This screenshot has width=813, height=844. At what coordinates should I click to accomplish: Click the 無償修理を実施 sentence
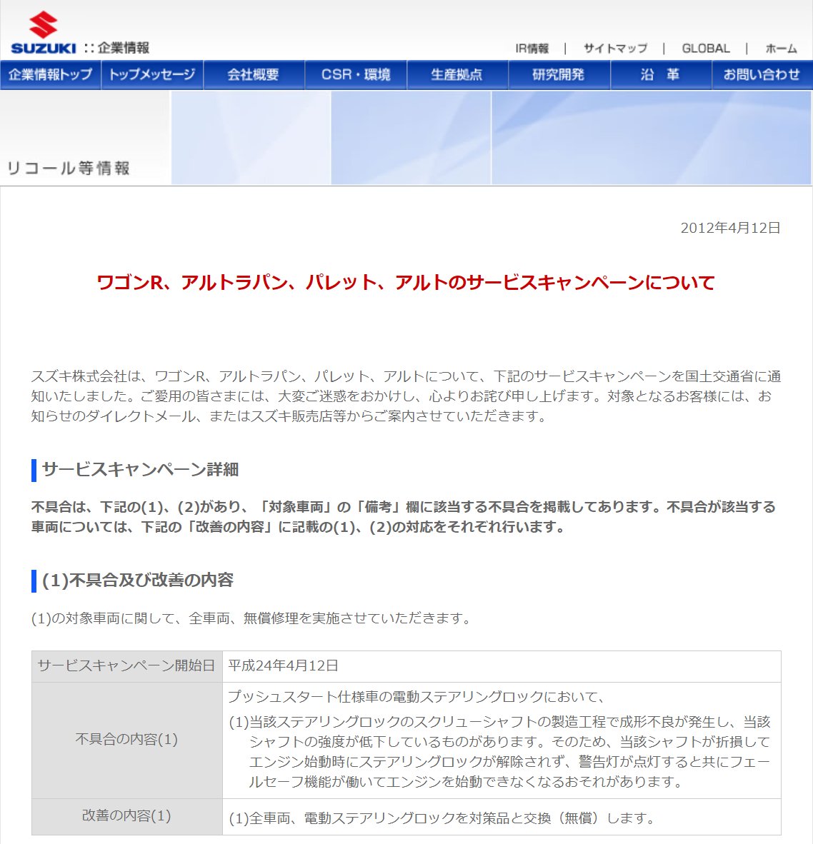click(x=251, y=618)
